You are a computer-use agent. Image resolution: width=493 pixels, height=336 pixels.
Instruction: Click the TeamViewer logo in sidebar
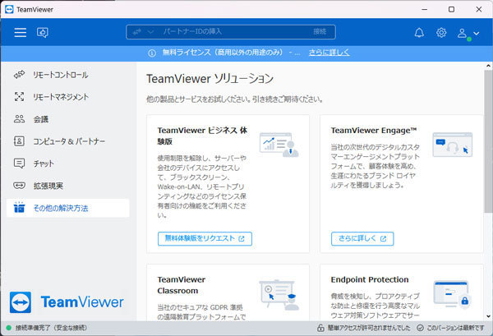(x=67, y=302)
